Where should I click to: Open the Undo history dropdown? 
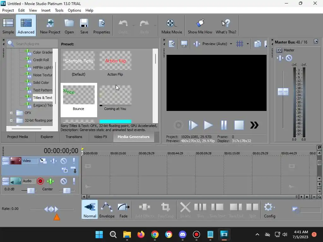click(x=133, y=26)
